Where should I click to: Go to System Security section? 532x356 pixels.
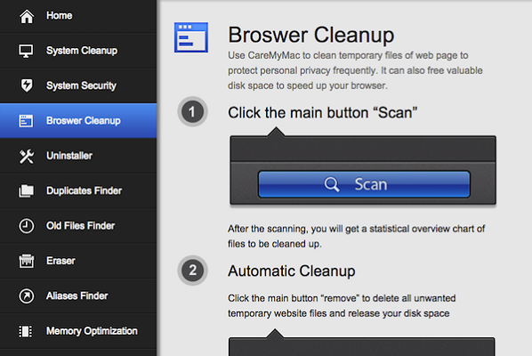coord(78,85)
